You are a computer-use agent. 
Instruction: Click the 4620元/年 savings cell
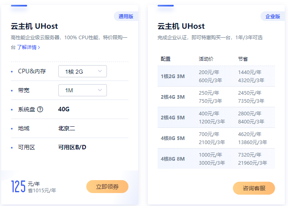coord(250,134)
